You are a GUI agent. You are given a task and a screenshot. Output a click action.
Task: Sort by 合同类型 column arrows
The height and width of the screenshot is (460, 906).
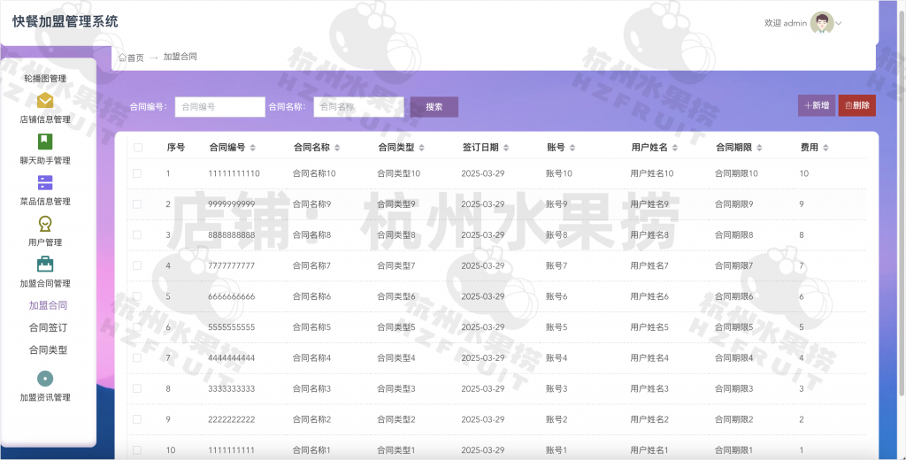tap(421, 148)
